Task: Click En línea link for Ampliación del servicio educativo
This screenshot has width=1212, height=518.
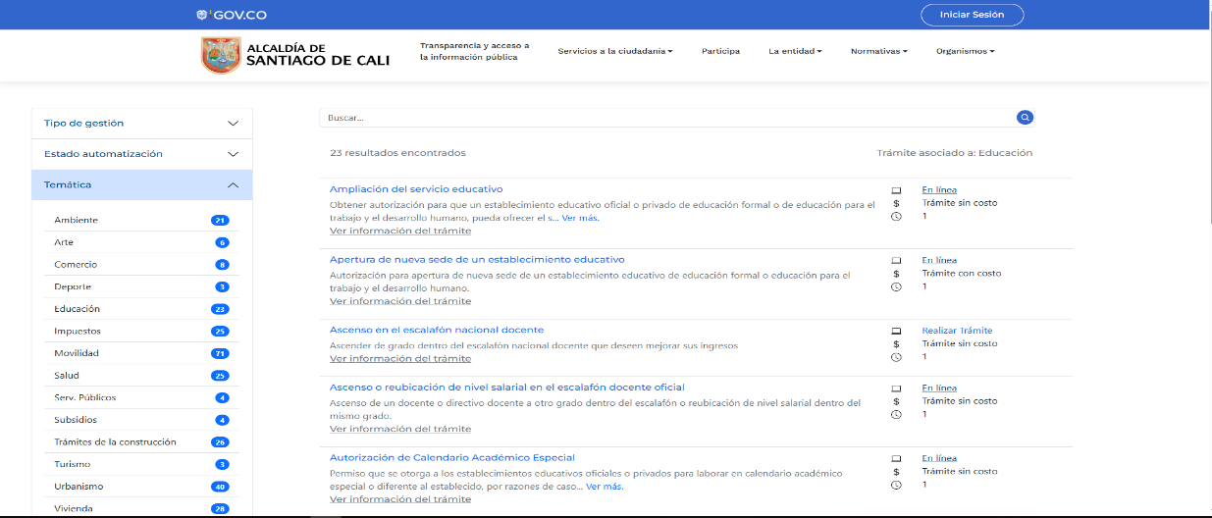Action: pos(939,189)
